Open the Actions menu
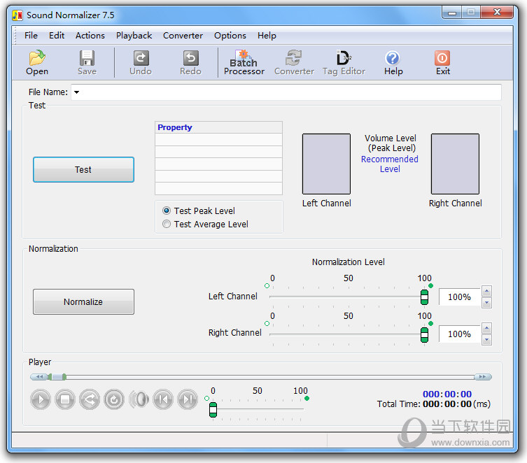 (90, 35)
